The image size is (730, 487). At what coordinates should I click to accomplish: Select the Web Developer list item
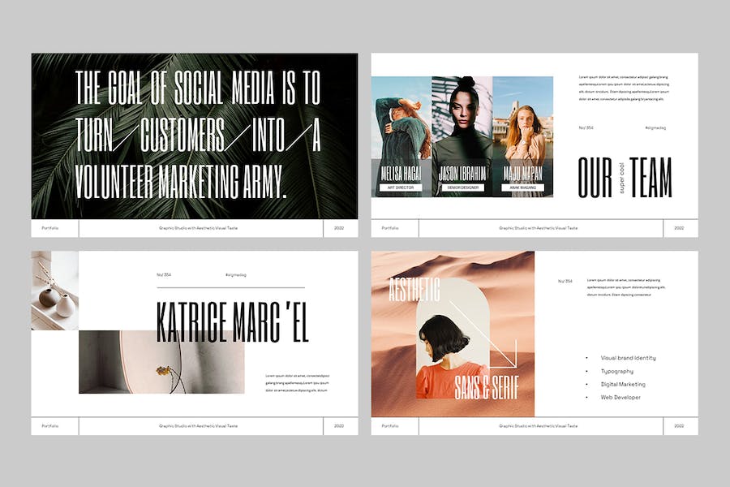click(x=620, y=397)
